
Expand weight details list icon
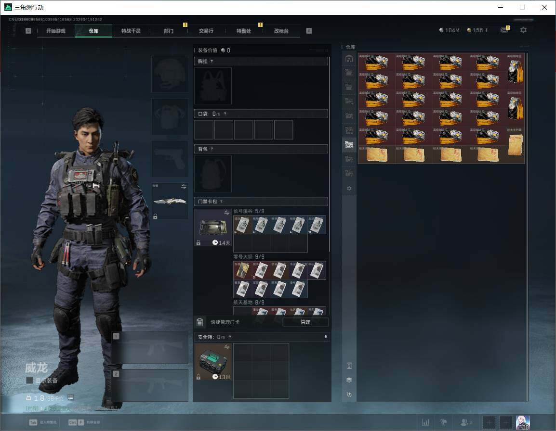point(71,397)
